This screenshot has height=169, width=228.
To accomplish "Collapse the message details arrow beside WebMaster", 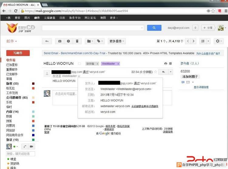I will 79,76.
